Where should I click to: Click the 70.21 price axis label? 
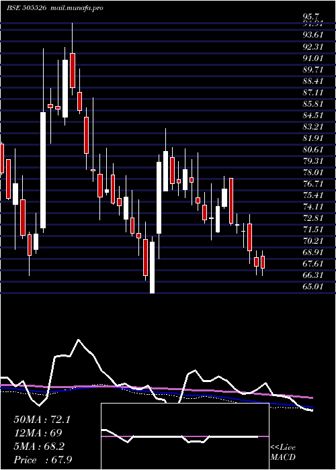point(313,241)
